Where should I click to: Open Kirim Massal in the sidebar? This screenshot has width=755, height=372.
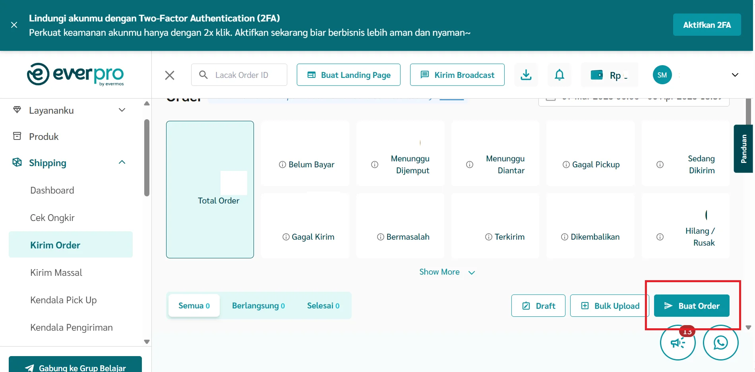(x=56, y=272)
